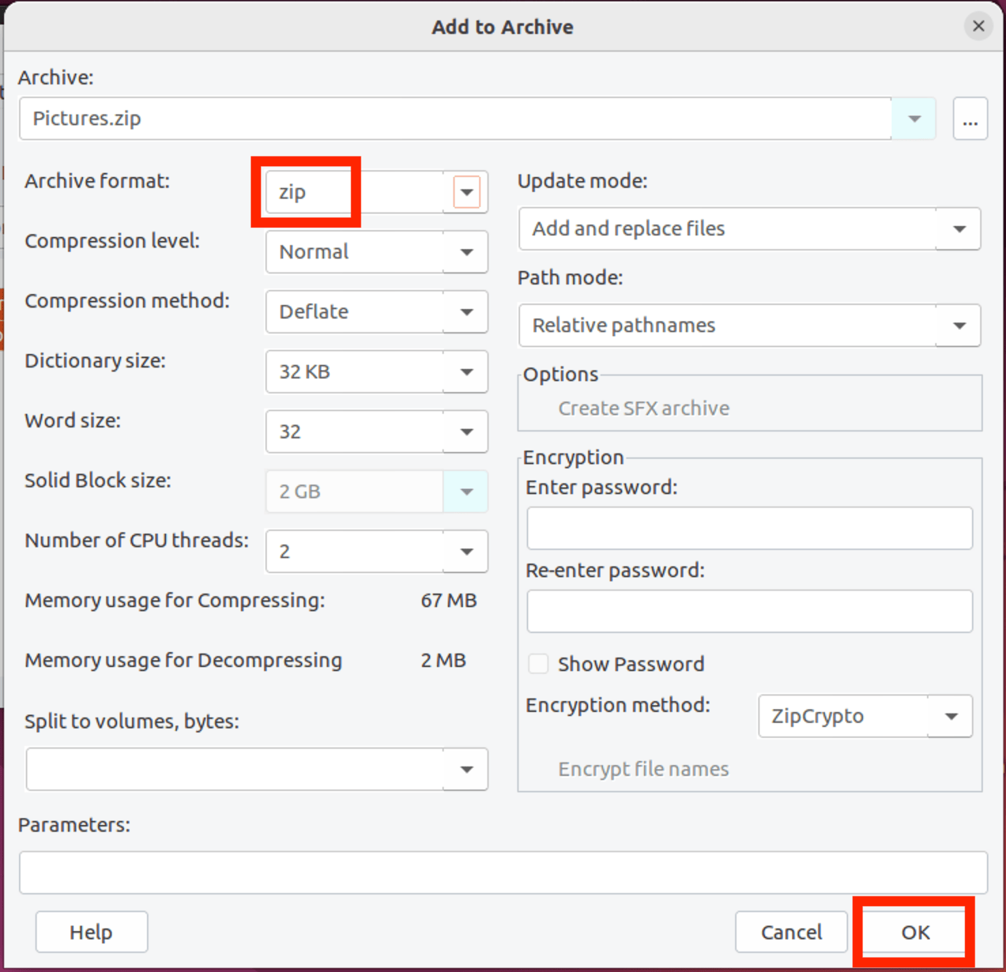
Task: Change the Compression method from Deflate
Action: (466, 312)
